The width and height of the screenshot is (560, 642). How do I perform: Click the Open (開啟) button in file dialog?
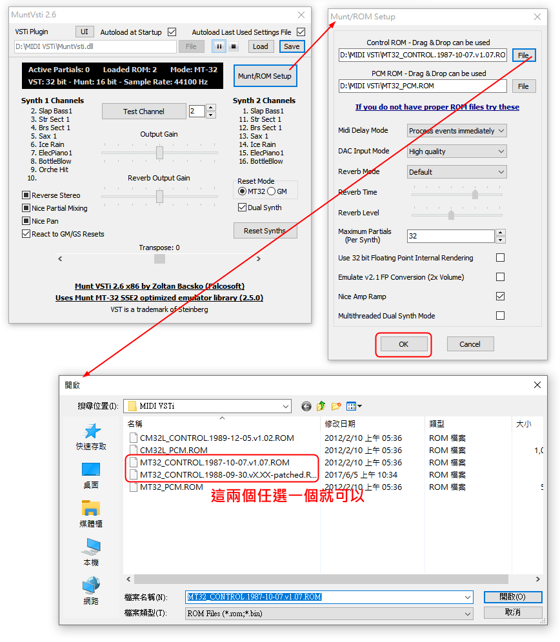pyautogui.click(x=513, y=597)
